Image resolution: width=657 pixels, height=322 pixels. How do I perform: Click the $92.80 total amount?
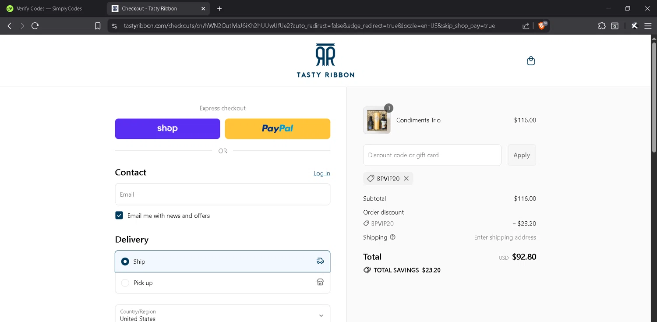tap(524, 257)
